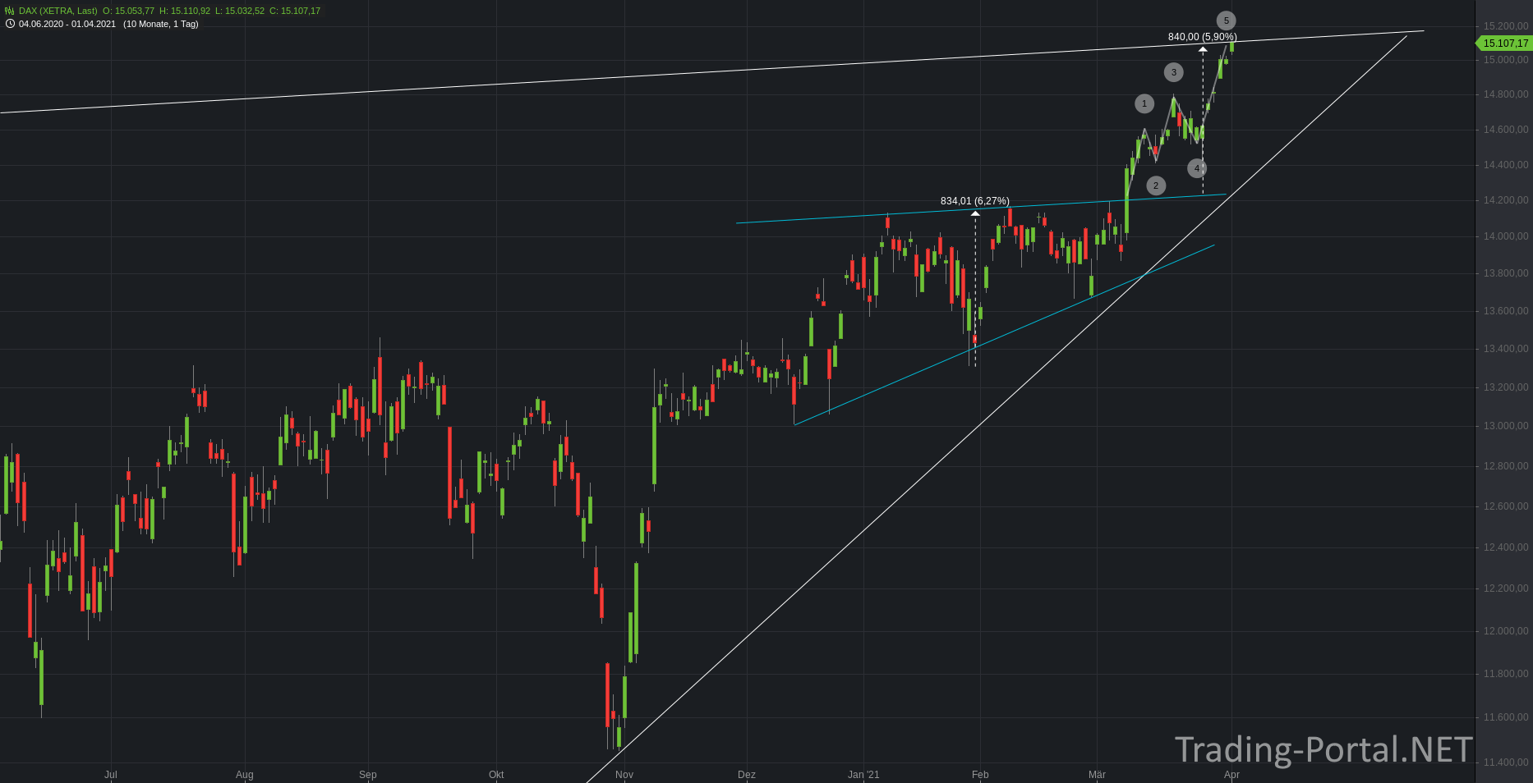Image resolution: width=1533 pixels, height=783 pixels.
Task: Select the Elliott wave marker labeled 4
Action: coord(1197,168)
